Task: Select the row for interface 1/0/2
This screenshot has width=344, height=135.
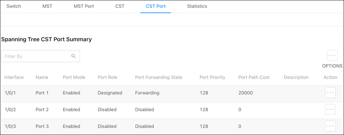Action: [172, 109]
